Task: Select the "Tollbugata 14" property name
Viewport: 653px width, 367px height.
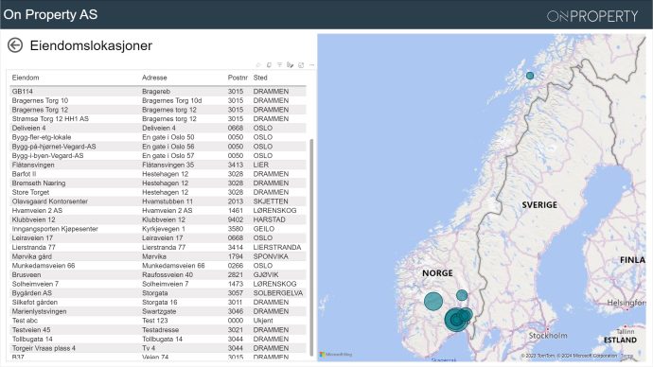Action: (x=32, y=339)
